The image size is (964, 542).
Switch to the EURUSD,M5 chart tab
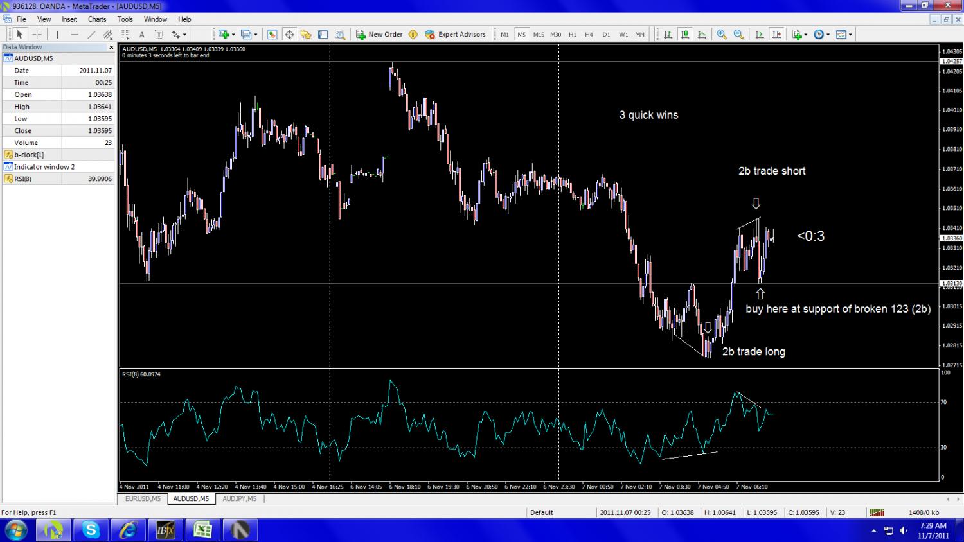pos(143,498)
